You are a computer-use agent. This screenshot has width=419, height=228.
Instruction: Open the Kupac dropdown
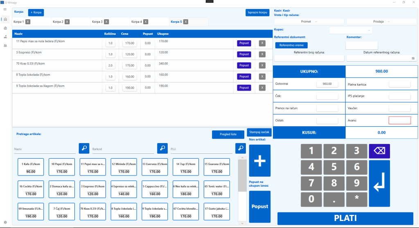tap(351, 30)
